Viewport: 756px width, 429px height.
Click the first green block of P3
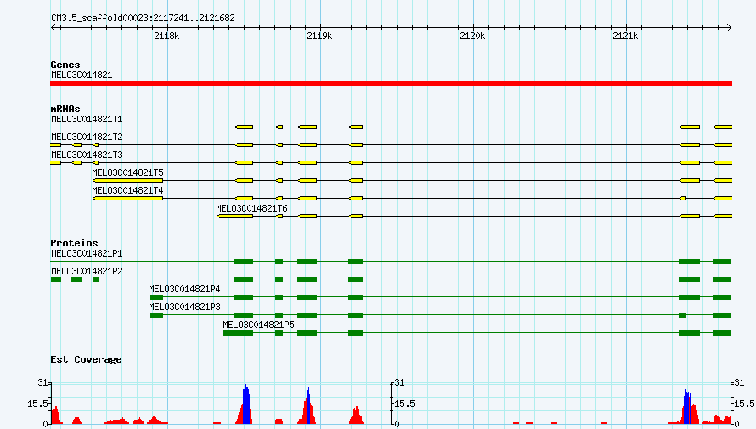click(x=156, y=315)
